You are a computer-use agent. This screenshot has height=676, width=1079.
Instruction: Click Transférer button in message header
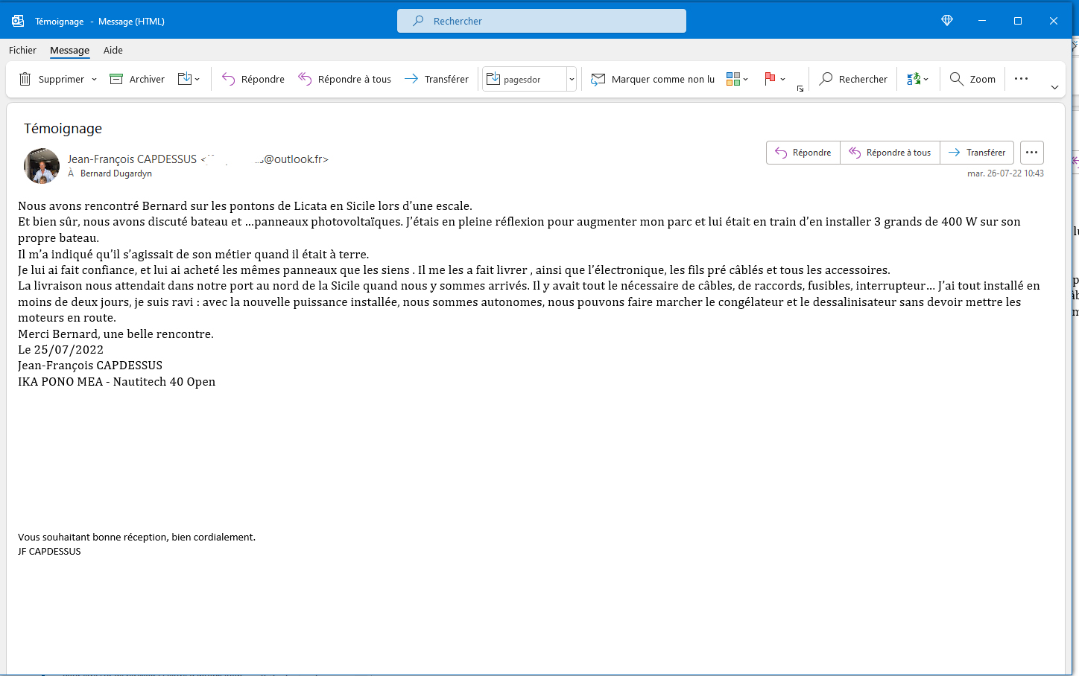[x=977, y=153]
